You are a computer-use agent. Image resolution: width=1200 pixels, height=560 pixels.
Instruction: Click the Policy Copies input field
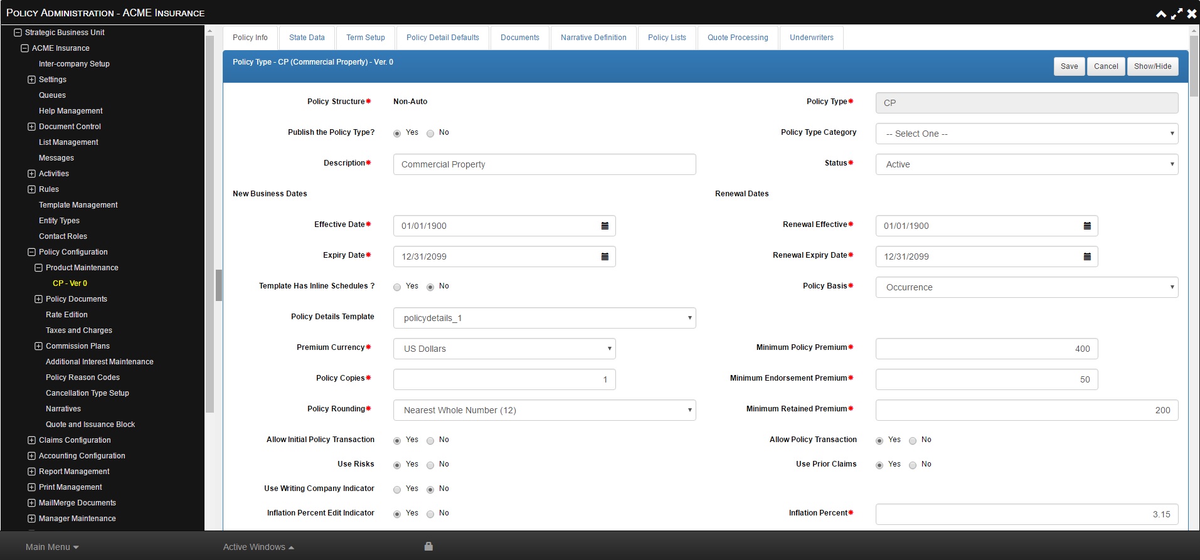tap(504, 379)
